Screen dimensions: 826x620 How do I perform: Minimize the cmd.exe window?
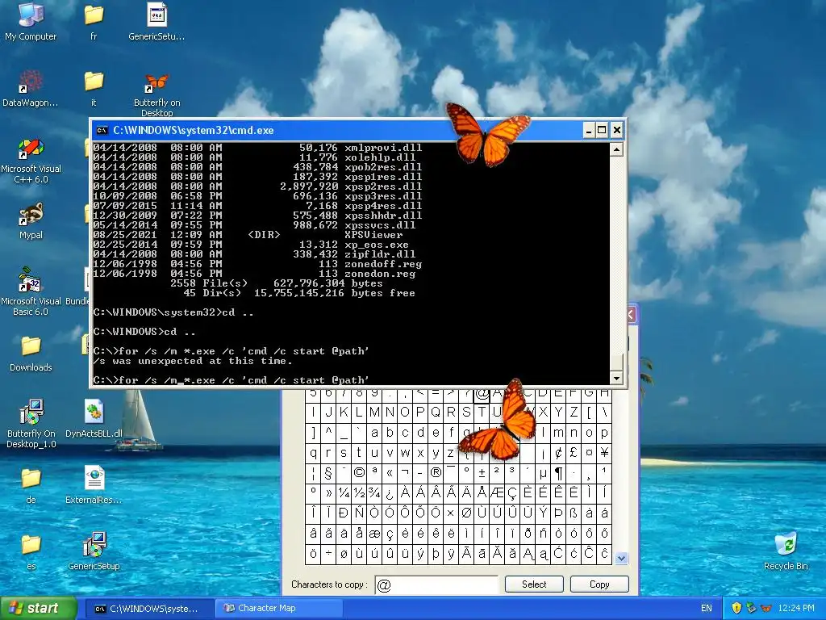[x=589, y=130]
